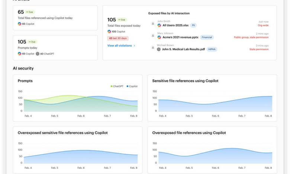This screenshot has height=174, width=290.
Task: Click Copilot icon beside All Users-2025.xlsx
Action: point(159,25)
